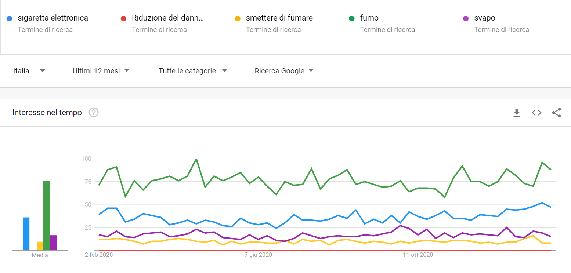Open the Ricerca Google search type dropdown

tap(284, 71)
